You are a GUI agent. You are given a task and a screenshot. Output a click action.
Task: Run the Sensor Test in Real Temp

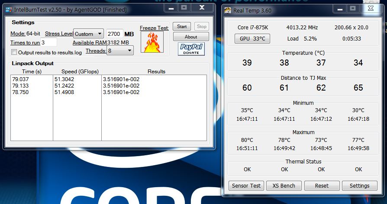coord(246,185)
